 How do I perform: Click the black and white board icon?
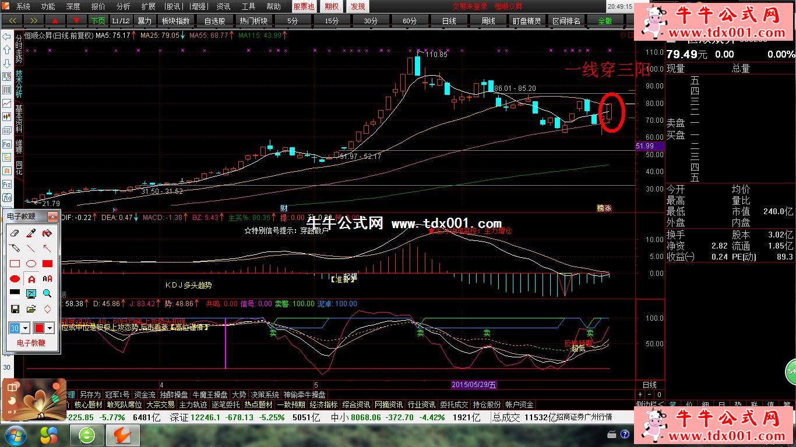click(x=15, y=293)
